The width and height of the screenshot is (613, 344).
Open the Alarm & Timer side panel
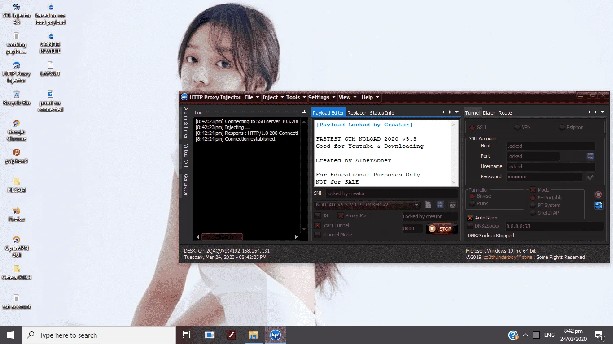[186, 123]
